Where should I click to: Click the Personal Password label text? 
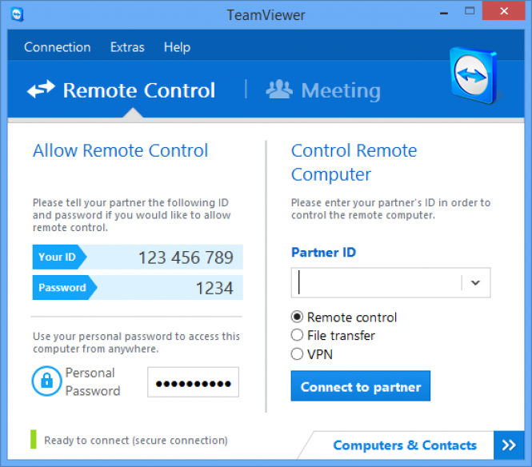[x=93, y=381]
